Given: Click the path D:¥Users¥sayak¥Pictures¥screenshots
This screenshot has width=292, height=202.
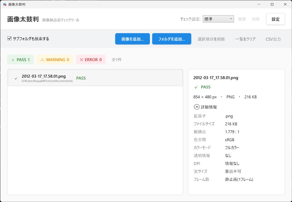Looking at the screenshot, I should [47, 81].
